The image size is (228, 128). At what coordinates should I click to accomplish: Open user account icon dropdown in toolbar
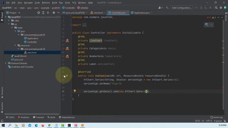(160, 8)
